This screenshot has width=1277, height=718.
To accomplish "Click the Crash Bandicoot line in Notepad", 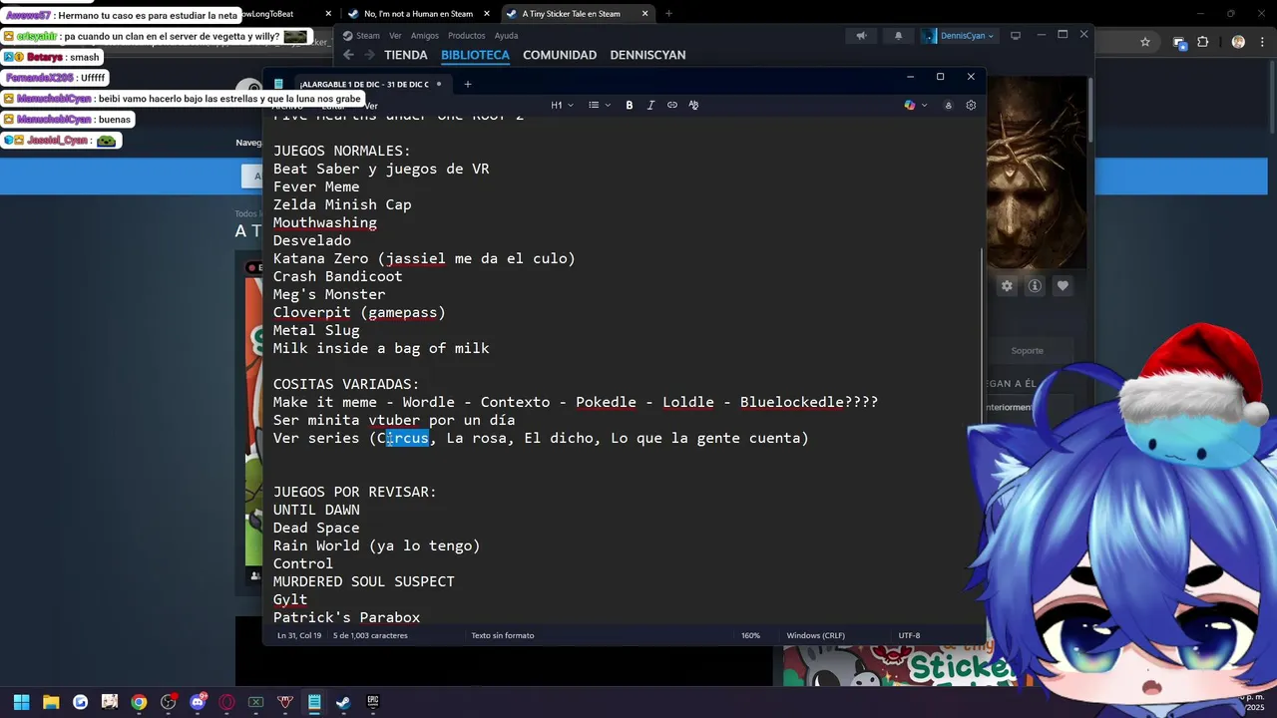I will click(x=338, y=276).
